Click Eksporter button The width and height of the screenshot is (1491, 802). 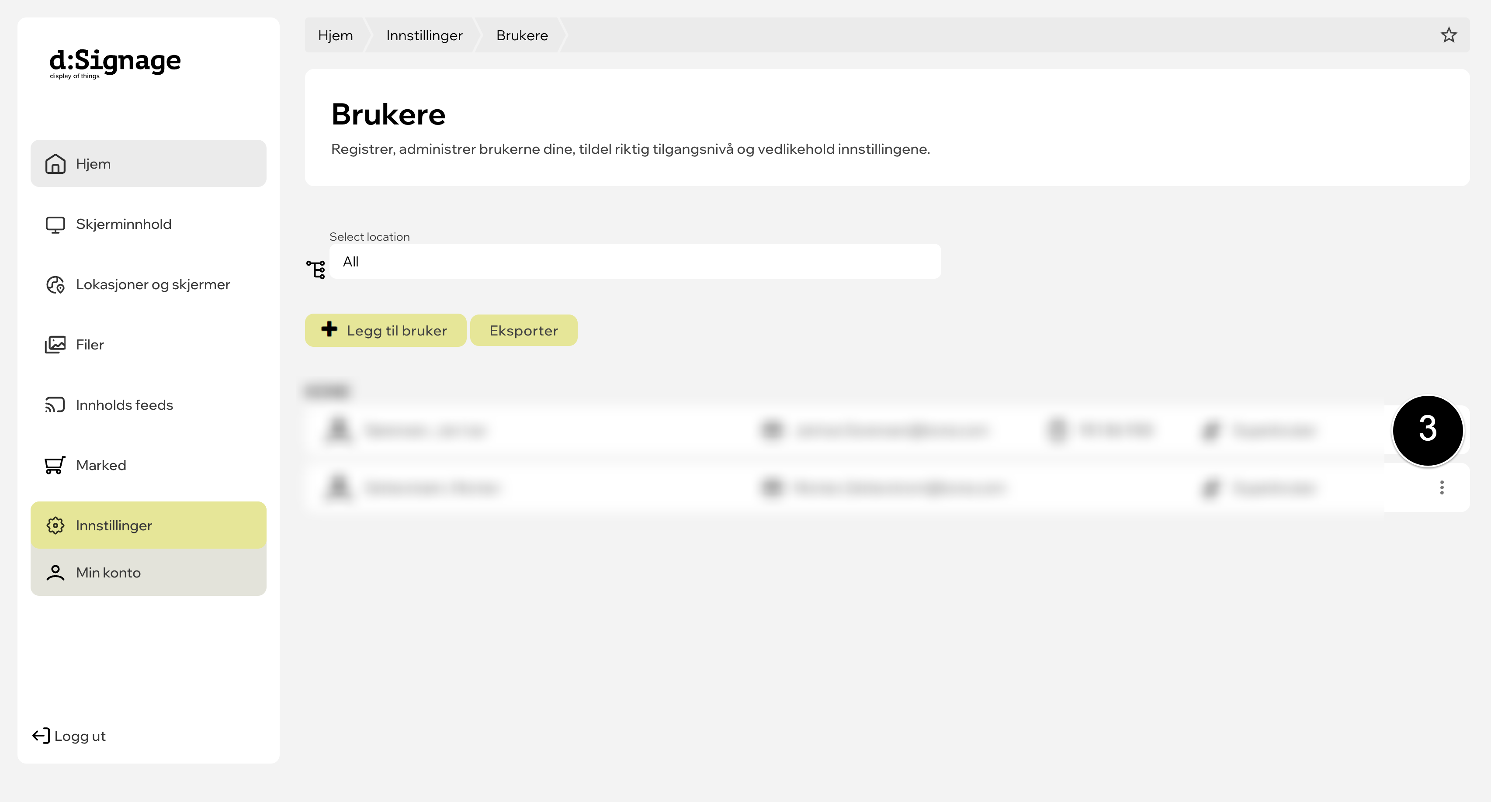(524, 330)
